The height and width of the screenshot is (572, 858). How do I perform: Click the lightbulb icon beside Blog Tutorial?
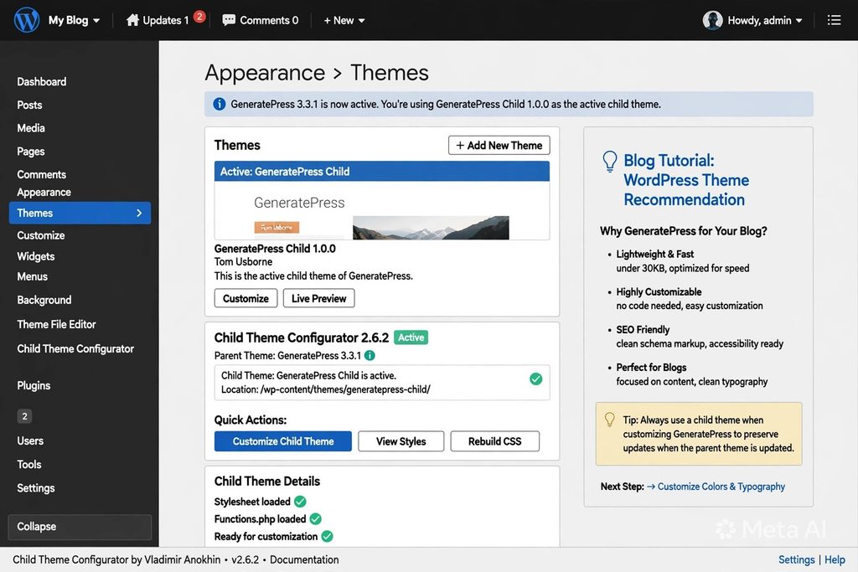pyautogui.click(x=610, y=162)
